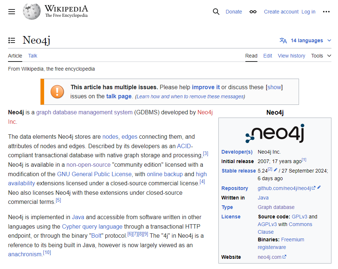Click the Create account link

(x=281, y=12)
